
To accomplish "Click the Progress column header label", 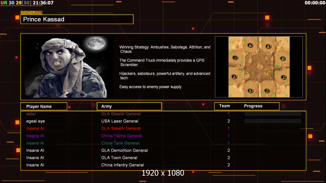I will (253, 106).
